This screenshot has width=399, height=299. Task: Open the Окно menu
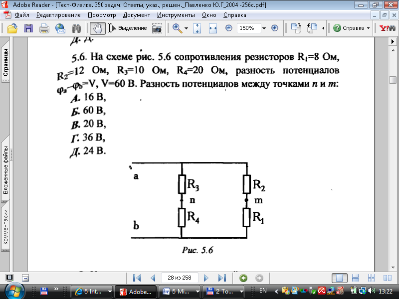tap(209, 15)
